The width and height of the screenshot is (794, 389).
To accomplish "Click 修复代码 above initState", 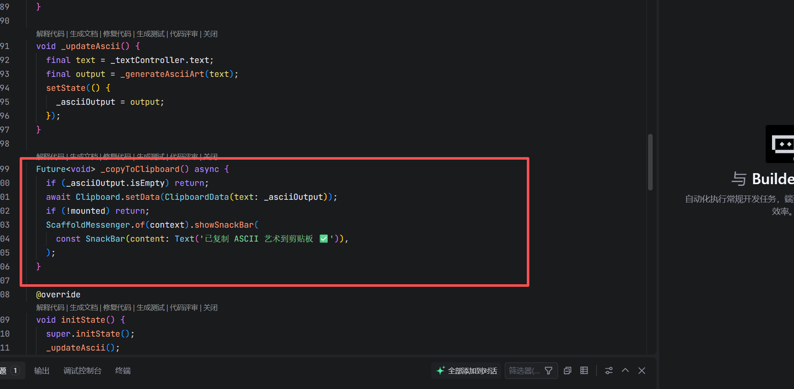I will tap(117, 307).
